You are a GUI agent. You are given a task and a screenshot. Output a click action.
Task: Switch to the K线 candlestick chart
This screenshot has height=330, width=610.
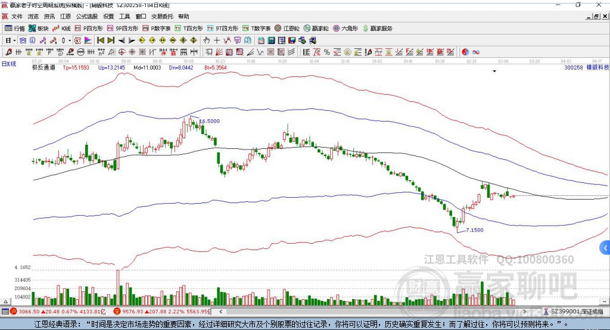(61, 29)
